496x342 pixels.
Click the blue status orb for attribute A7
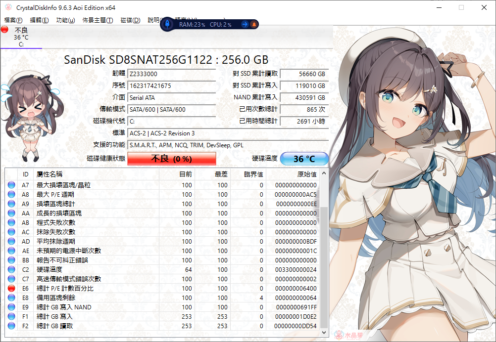click(11, 185)
